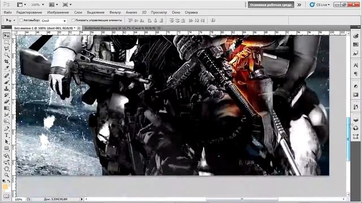Open the Swatches panel icon
The image size is (362, 203).
[x=356, y=45]
